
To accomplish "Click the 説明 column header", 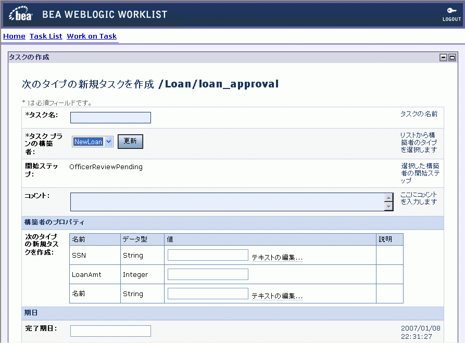I will pyautogui.click(x=389, y=239).
